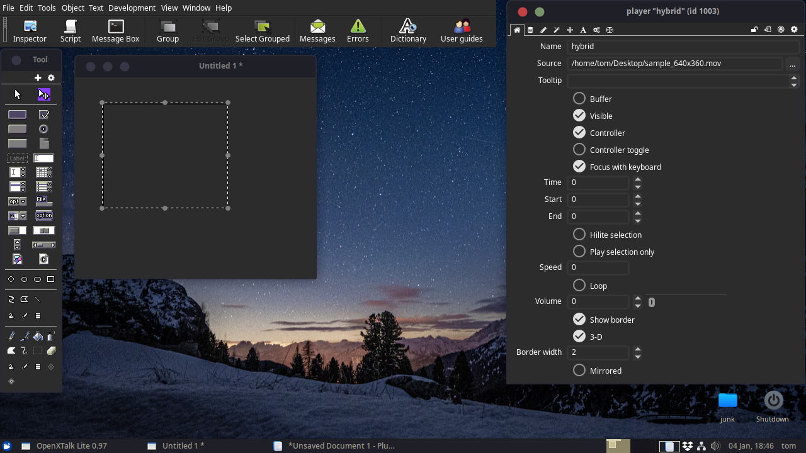Click the Speed input field

598,267
